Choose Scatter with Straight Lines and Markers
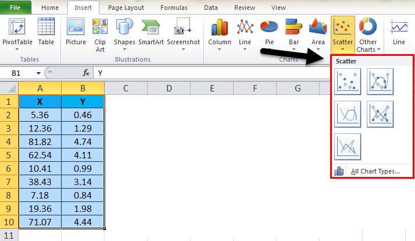The height and width of the screenshot is (241, 415). (x=380, y=114)
